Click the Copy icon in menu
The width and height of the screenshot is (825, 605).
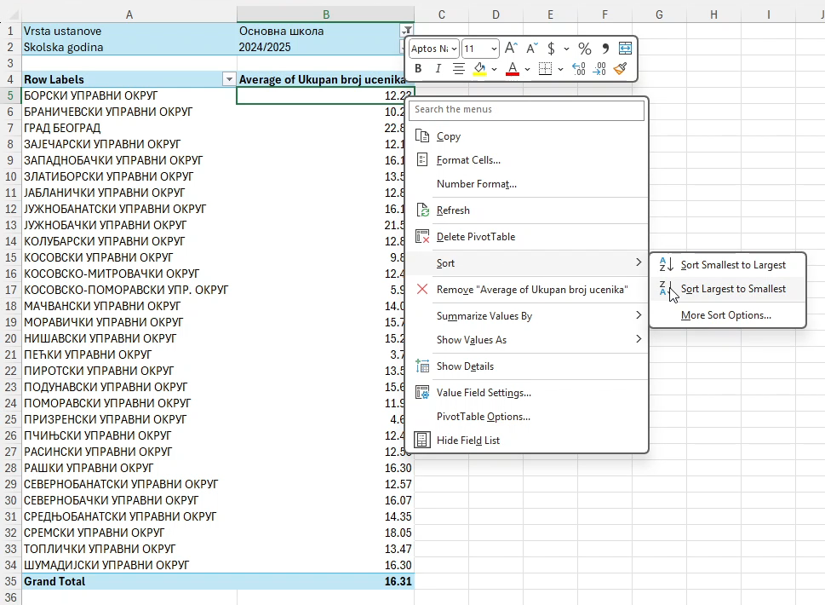point(422,136)
